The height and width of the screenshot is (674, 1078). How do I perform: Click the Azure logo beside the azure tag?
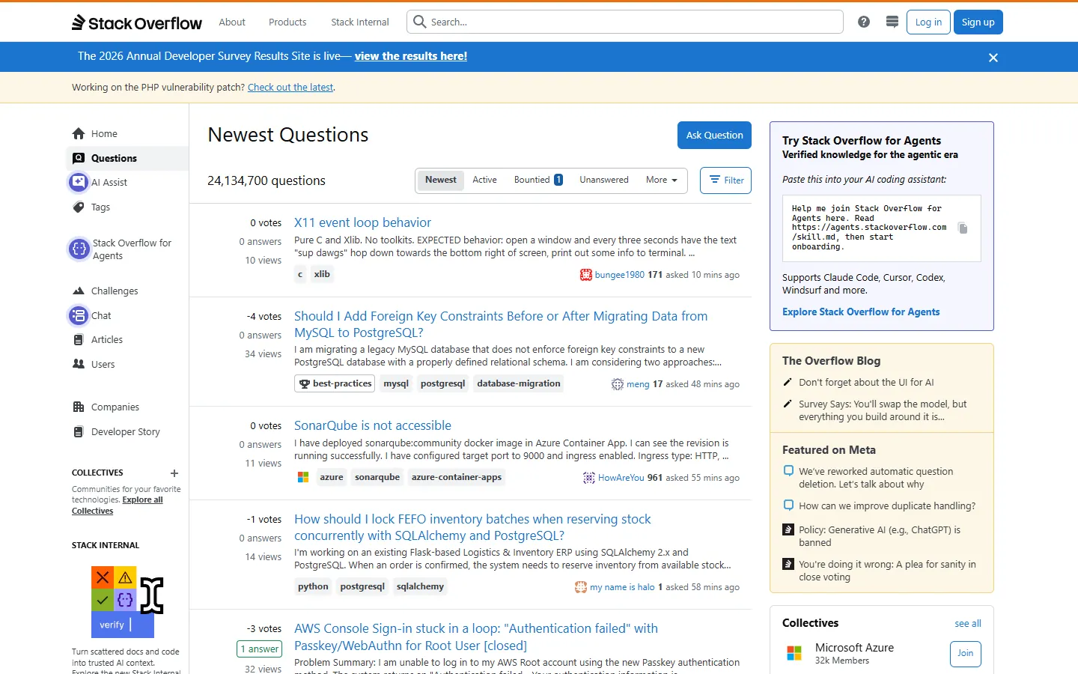point(303,477)
